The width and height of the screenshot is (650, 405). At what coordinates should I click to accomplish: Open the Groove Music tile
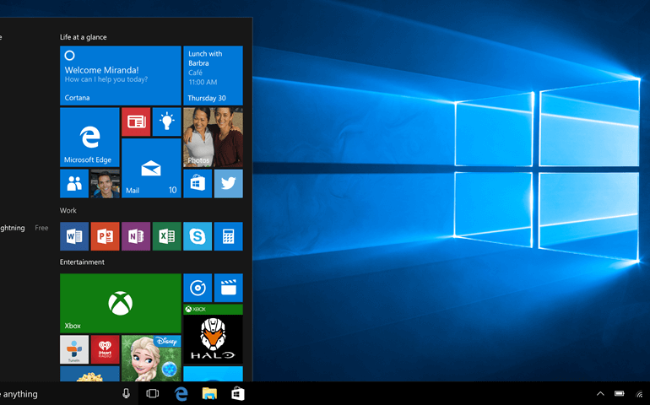[x=198, y=288]
